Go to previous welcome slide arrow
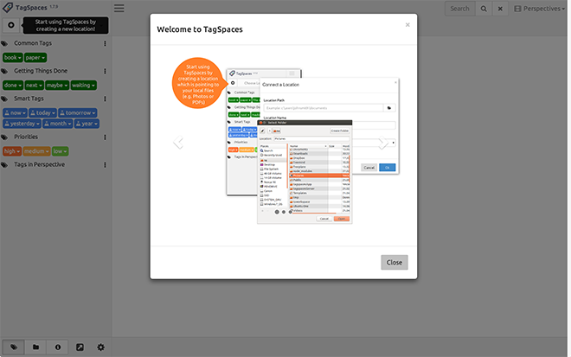Image resolution: width=571 pixels, height=357 pixels. [178, 142]
